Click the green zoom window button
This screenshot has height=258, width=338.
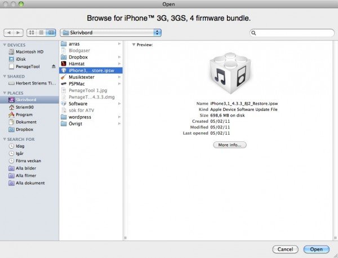click(21, 4)
